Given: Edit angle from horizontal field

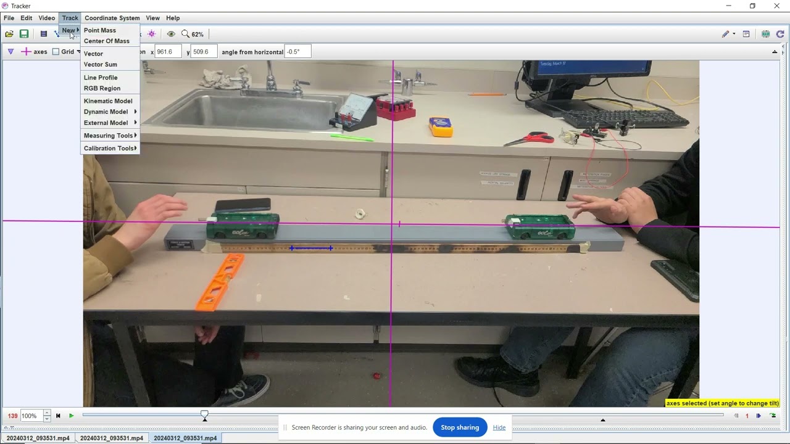Looking at the screenshot, I should point(298,52).
